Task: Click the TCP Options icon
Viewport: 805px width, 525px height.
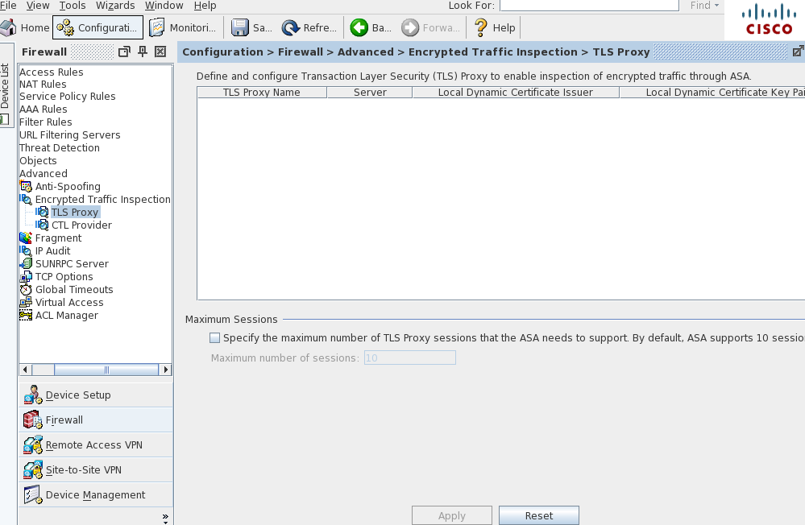Action: 26,277
